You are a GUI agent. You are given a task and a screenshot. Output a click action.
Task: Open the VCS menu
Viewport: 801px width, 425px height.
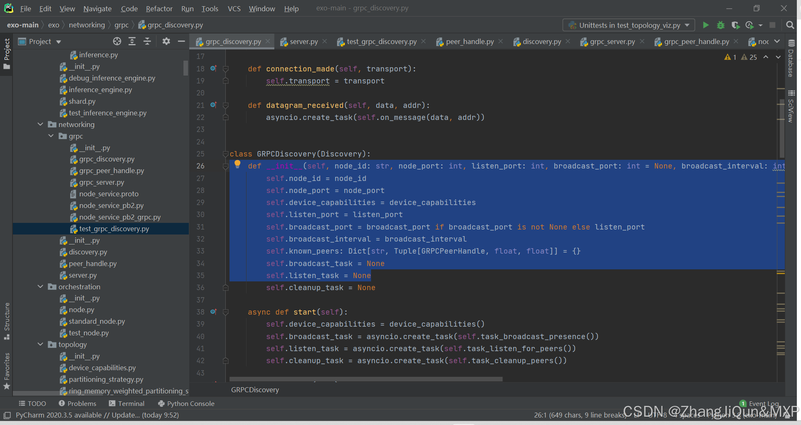234,8
